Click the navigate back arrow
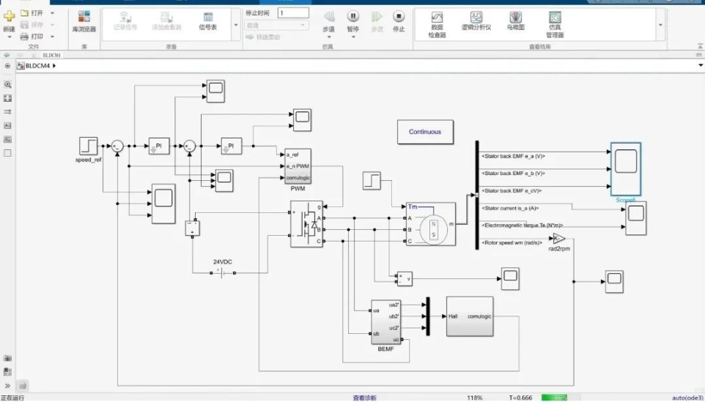The width and height of the screenshot is (705, 402). (7, 55)
